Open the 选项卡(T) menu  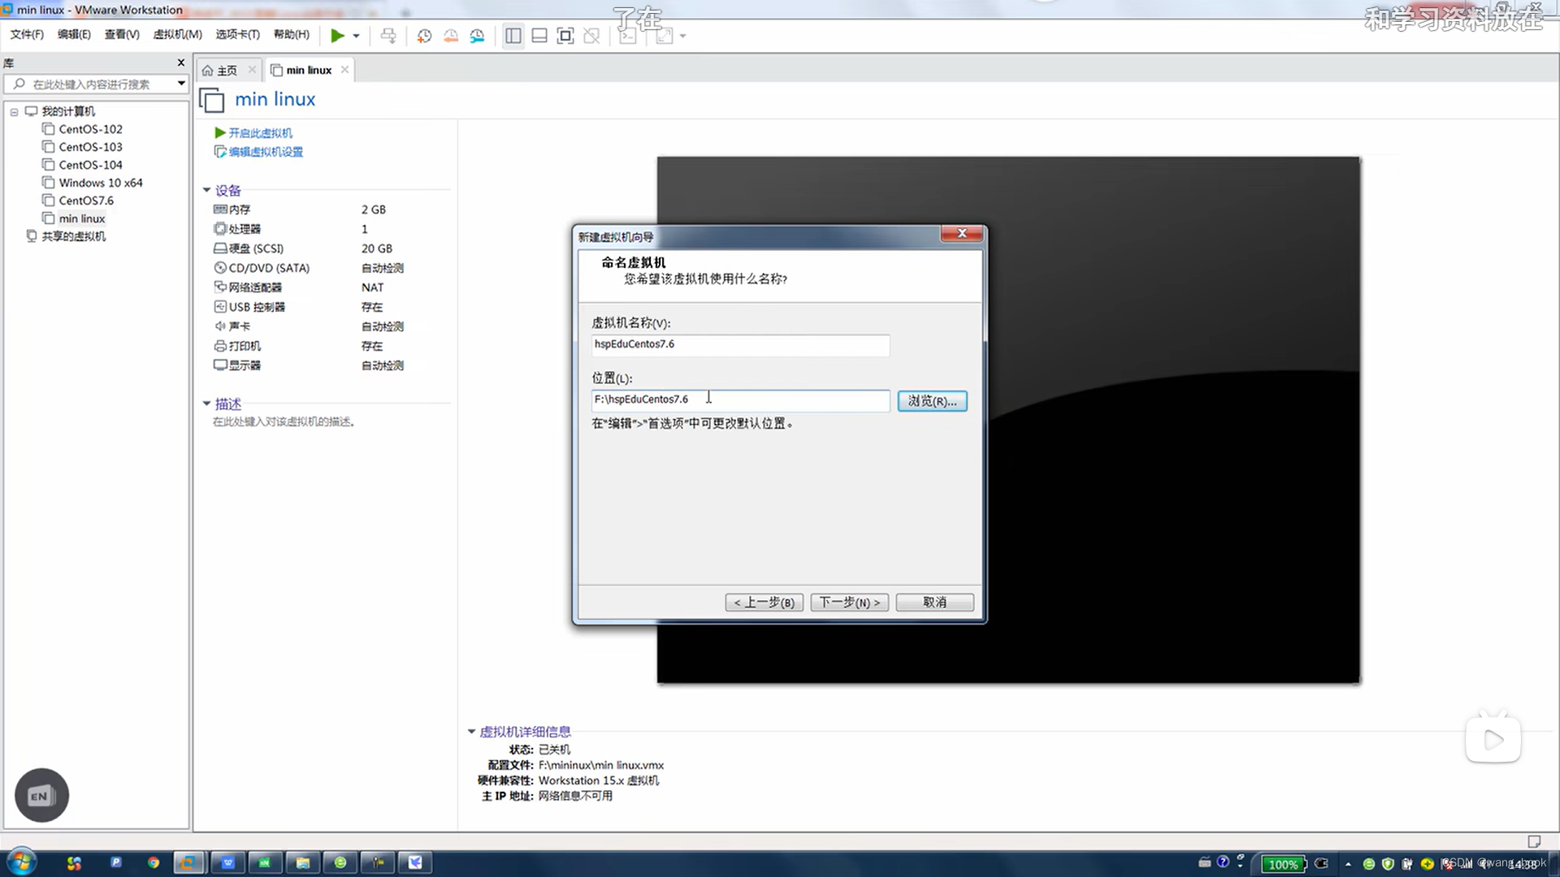point(237,34)
